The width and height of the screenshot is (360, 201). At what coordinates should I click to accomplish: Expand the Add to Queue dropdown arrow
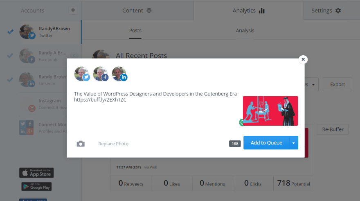pos(293,143)
